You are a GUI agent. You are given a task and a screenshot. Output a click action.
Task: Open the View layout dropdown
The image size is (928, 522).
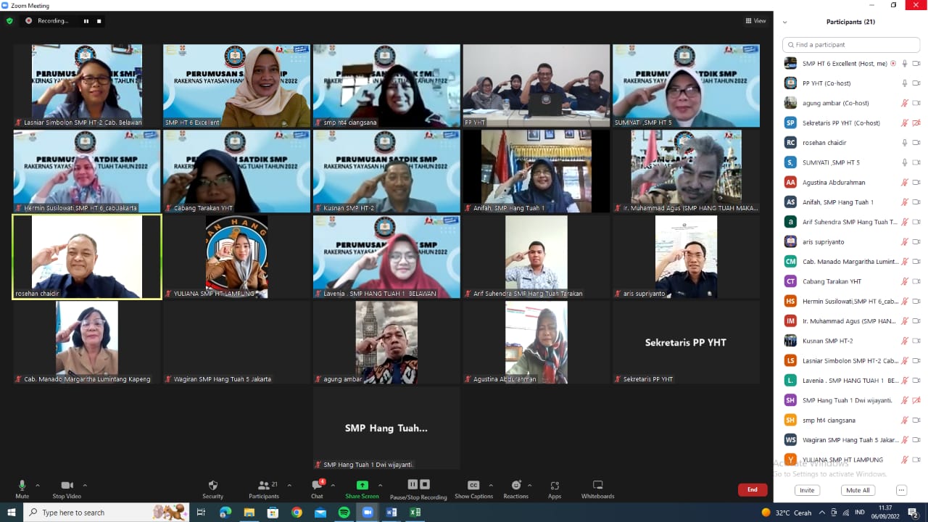(755, 21)
